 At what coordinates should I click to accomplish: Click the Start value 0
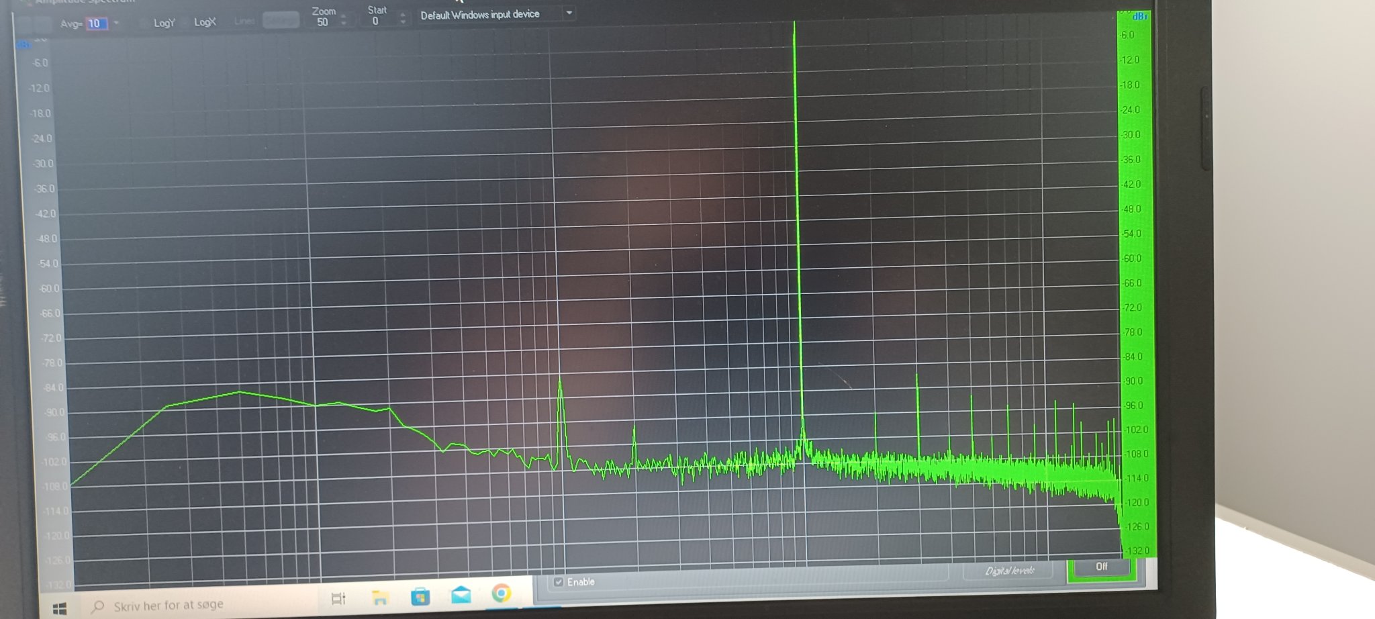coord(375,21)
